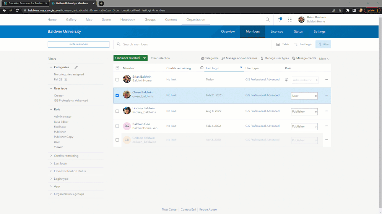Click the search magnifier icon in header
The height and width of the screenshot is (214, 382).
[x=268, y=20]
